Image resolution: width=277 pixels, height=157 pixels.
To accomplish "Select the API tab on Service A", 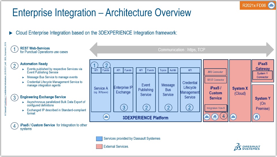I will 96,70.
